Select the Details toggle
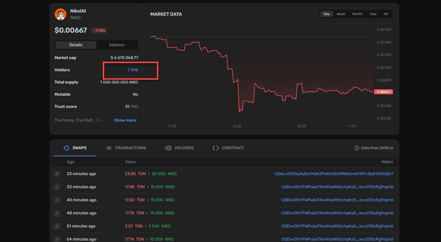The image size is (441, 242). tap(76, 45)
